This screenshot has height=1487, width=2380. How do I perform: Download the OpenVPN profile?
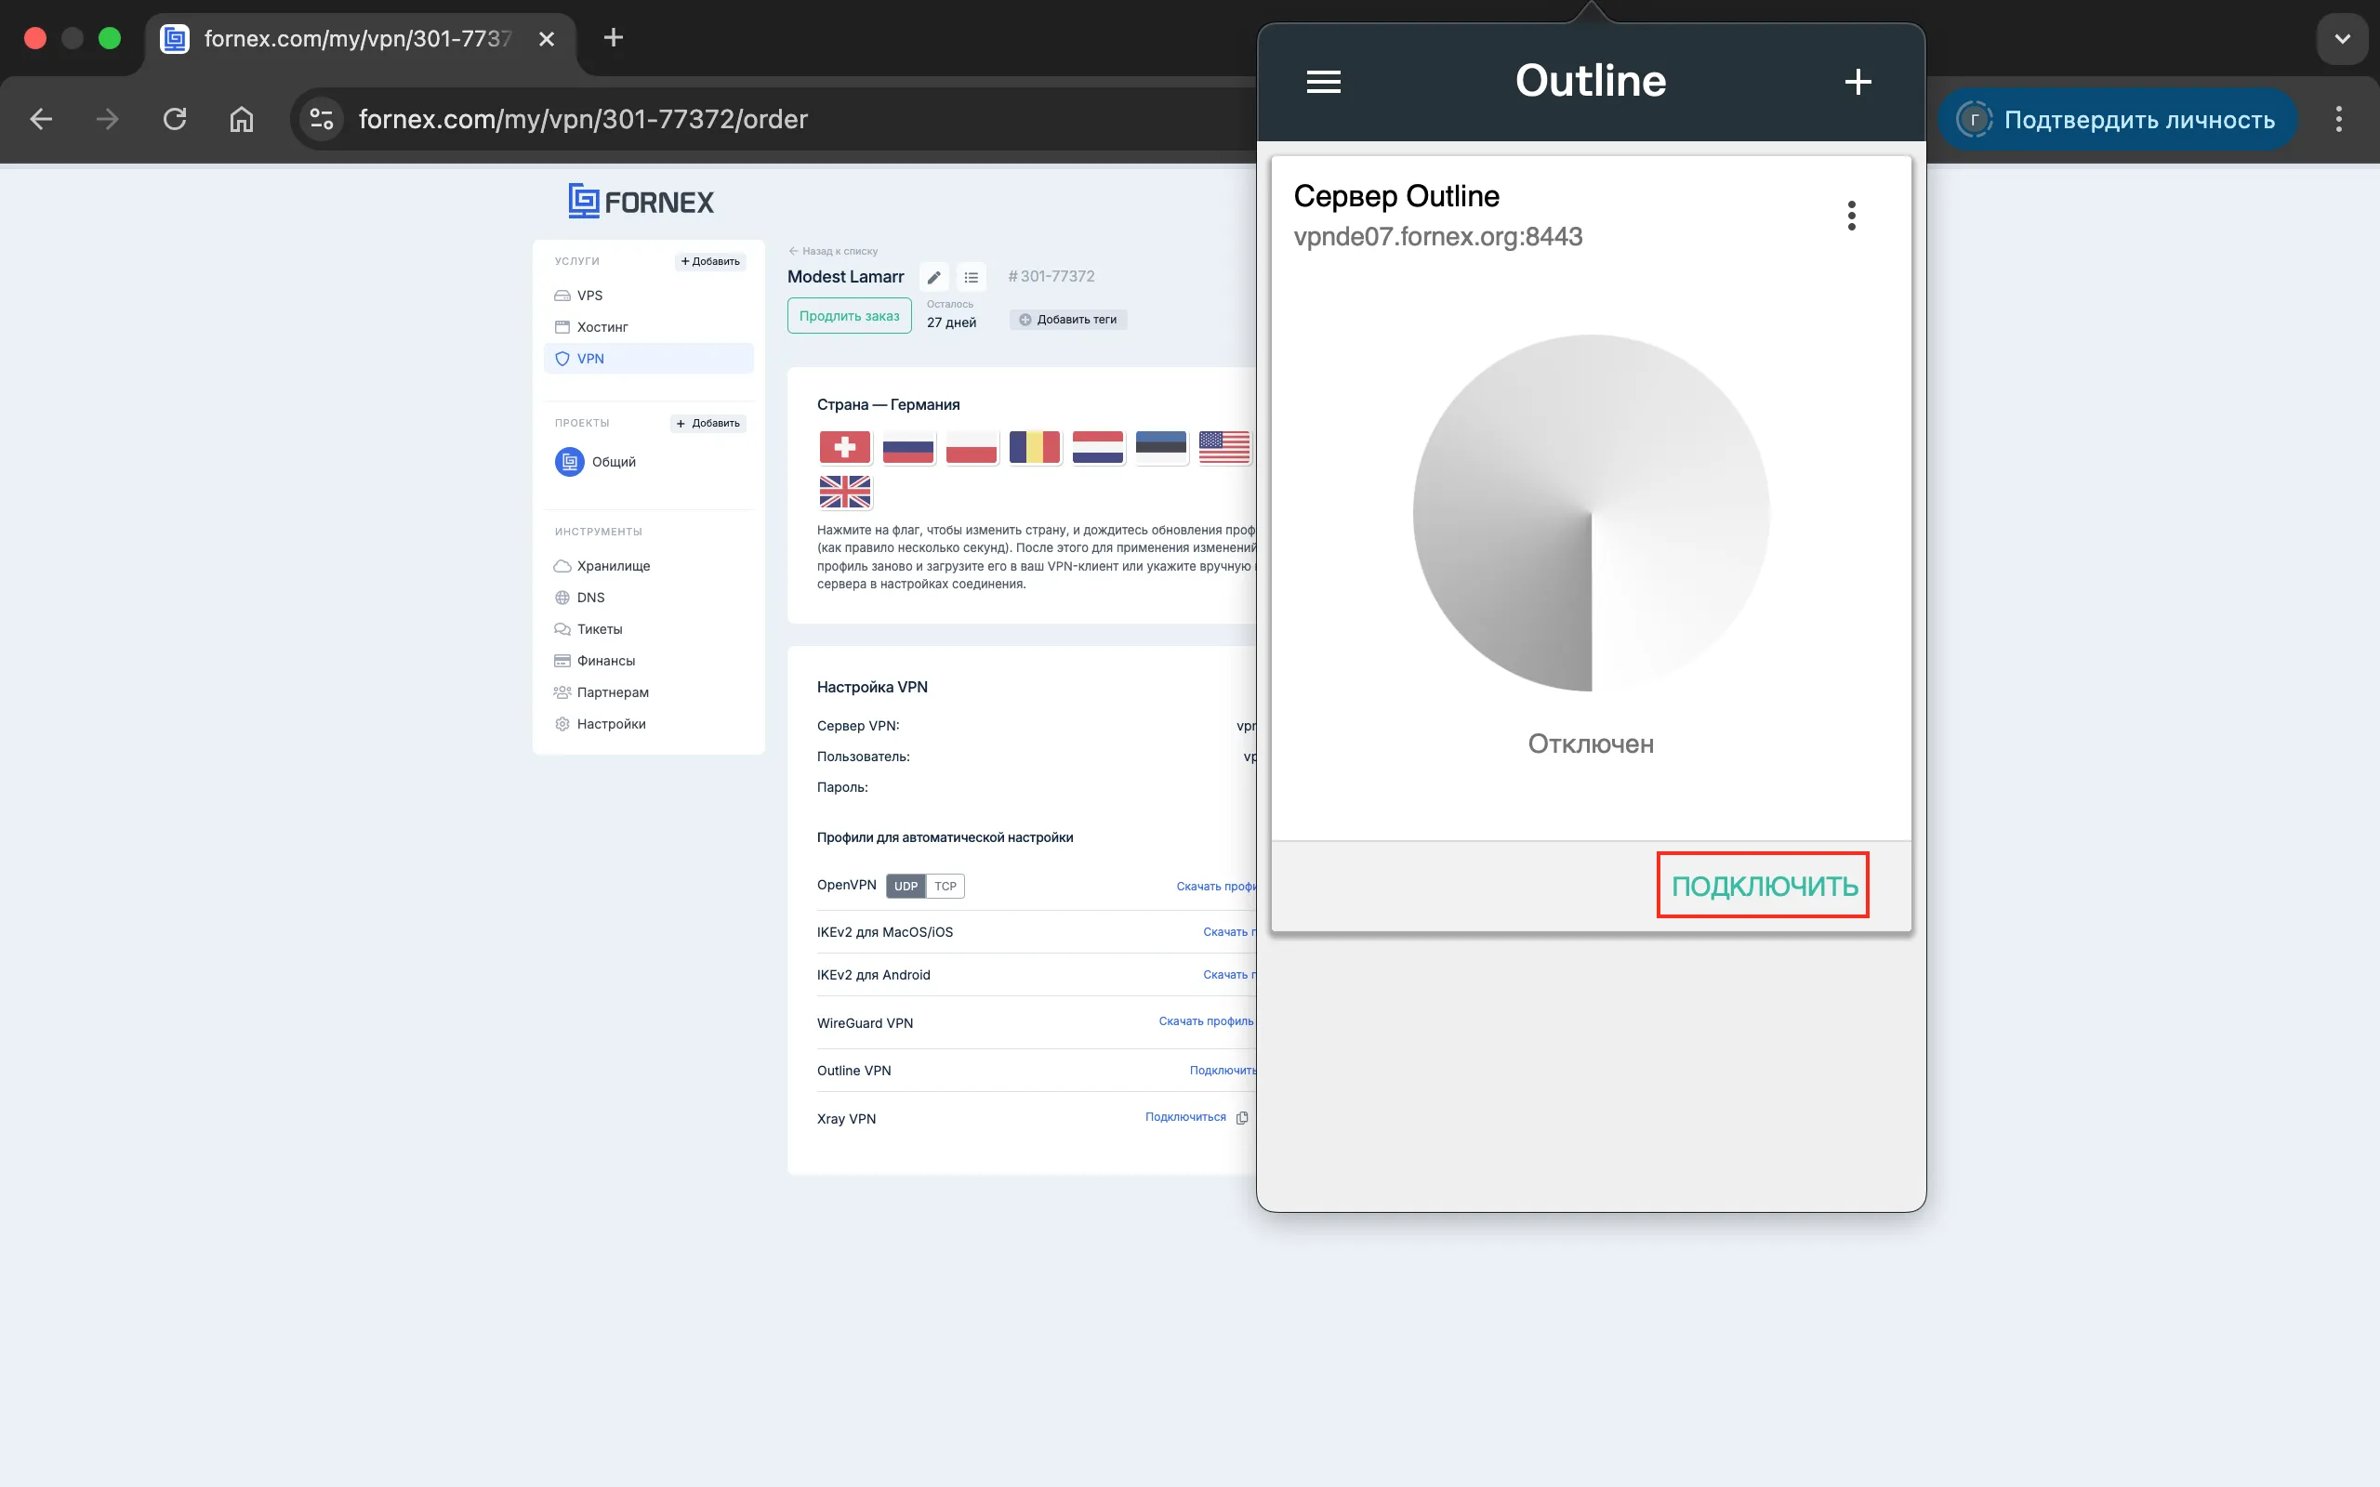[1217, 886]
